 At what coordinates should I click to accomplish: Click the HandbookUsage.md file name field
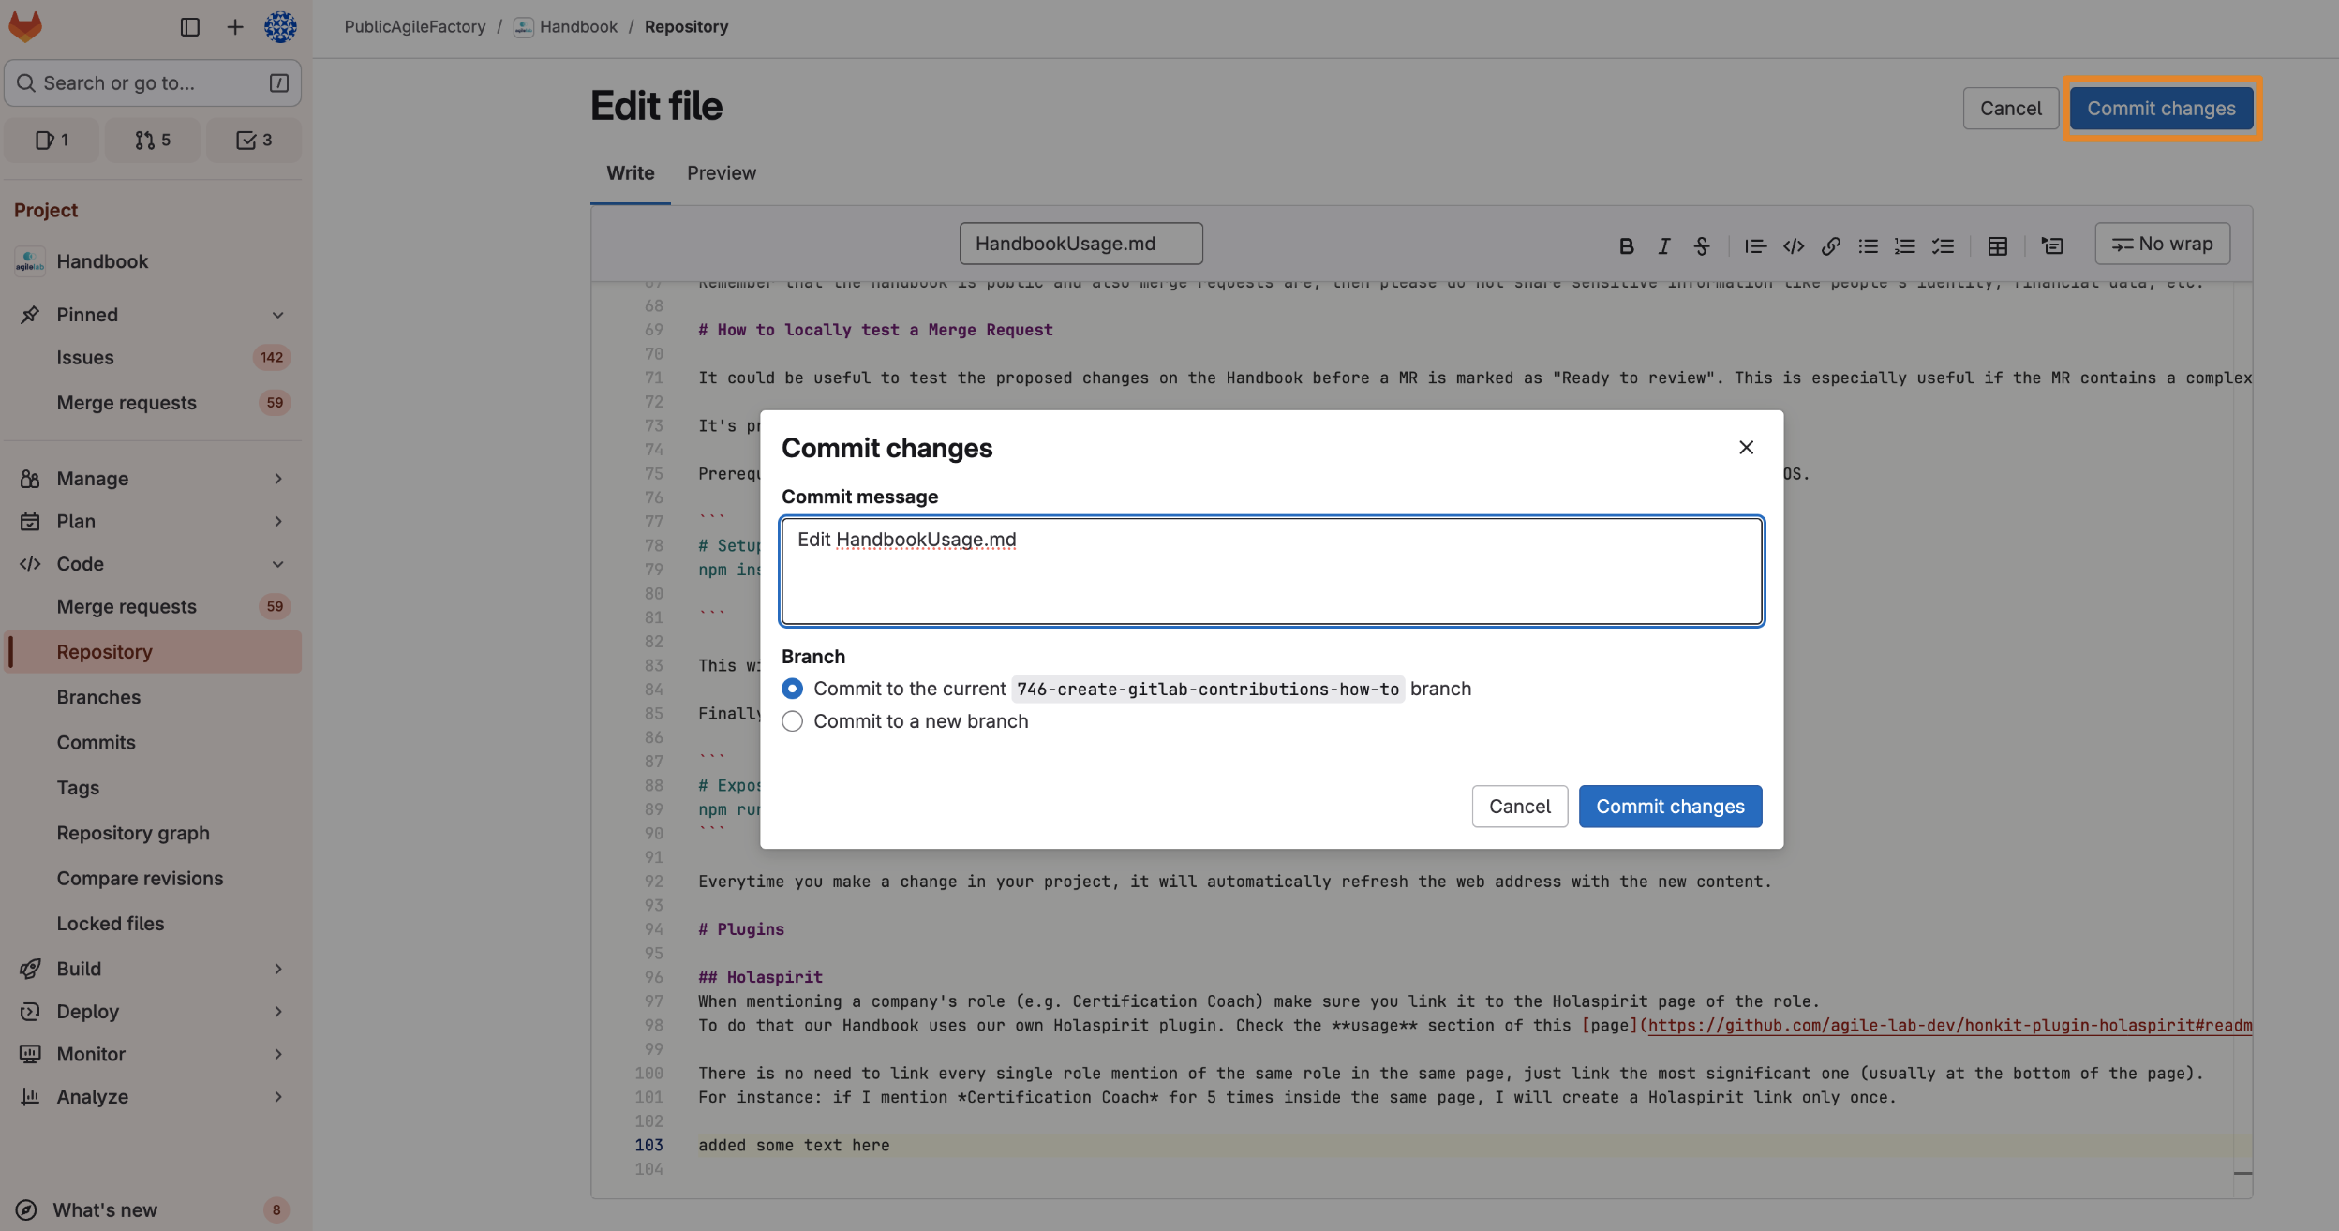[1080, 244]
